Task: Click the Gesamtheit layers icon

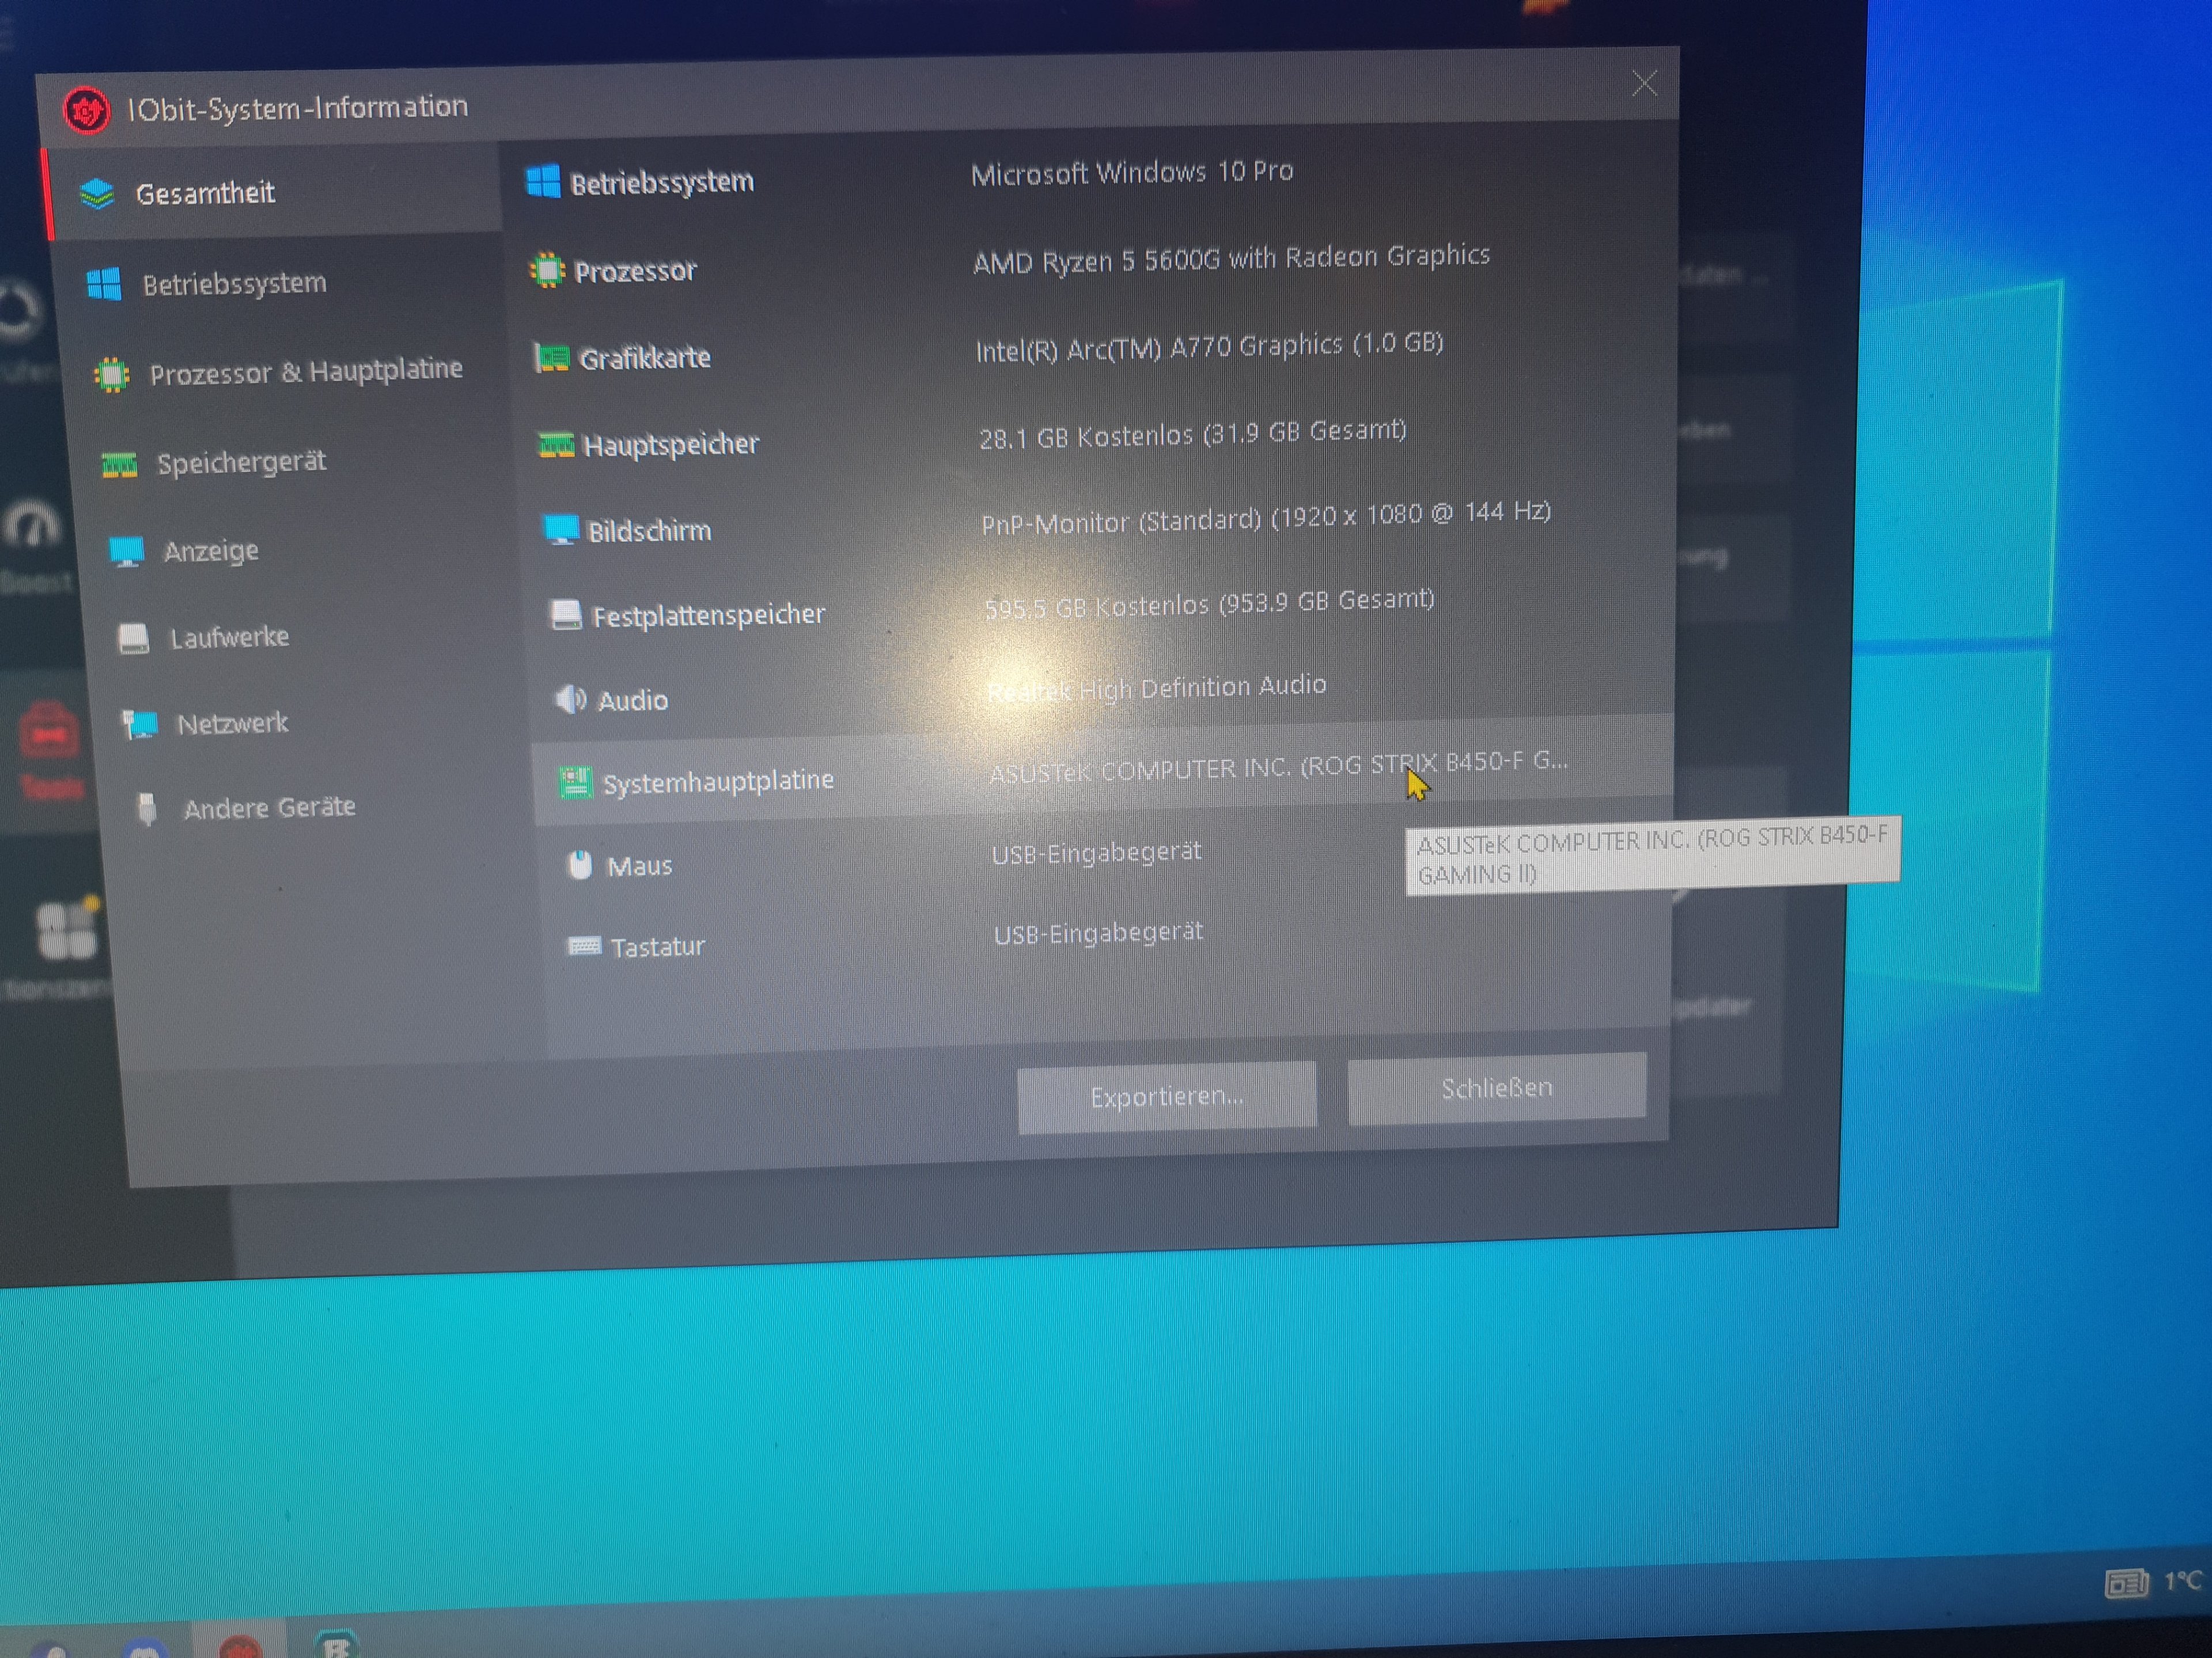Action: coord(97,194)
